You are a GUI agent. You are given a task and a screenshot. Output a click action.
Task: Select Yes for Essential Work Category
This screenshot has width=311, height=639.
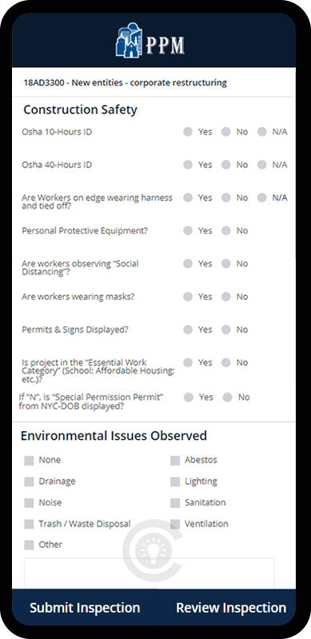tap(188, 363)
